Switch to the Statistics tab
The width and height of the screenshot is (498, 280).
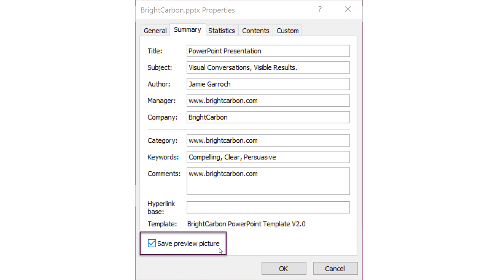tap(222, 31)
